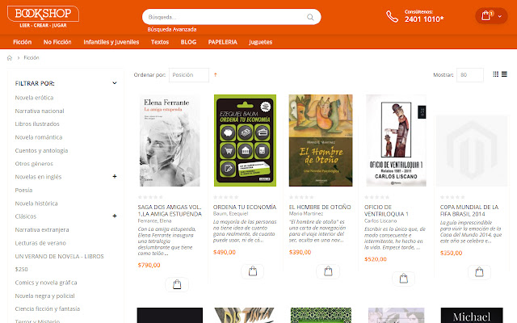Screen dimensions: 517x323
Task: Filter by Cuentos y antología
Action: [41, 151]
